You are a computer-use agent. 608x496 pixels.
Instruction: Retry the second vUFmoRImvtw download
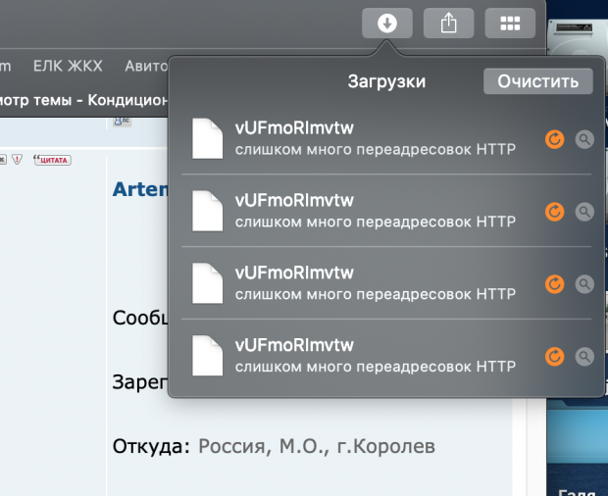(555, 211)
